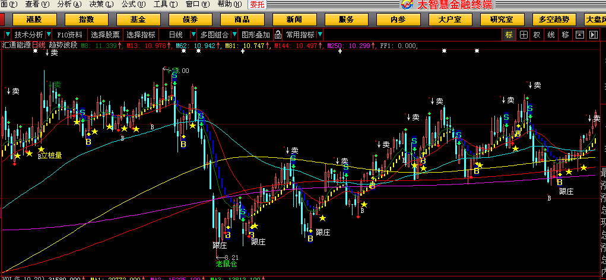
Task: Click the 趋势波段 indicator name
Action: (63, 46)
